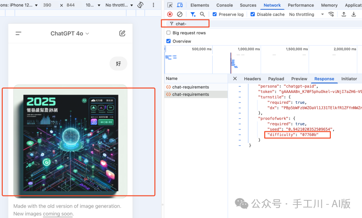The height and width of the screenshot is (218, 362).
Task: Open the network search magnifier
Action: tap(202, 14)
